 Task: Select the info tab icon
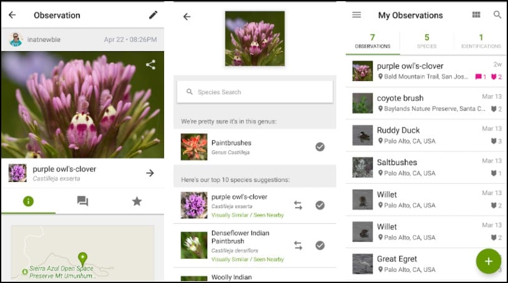point(28,201)
